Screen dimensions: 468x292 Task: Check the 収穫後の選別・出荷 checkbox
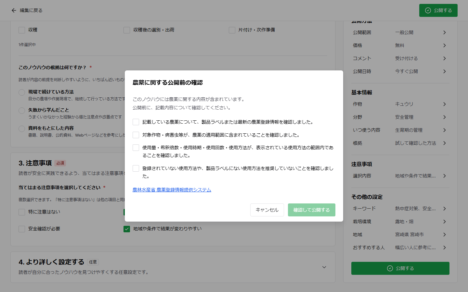pos(127,30)
